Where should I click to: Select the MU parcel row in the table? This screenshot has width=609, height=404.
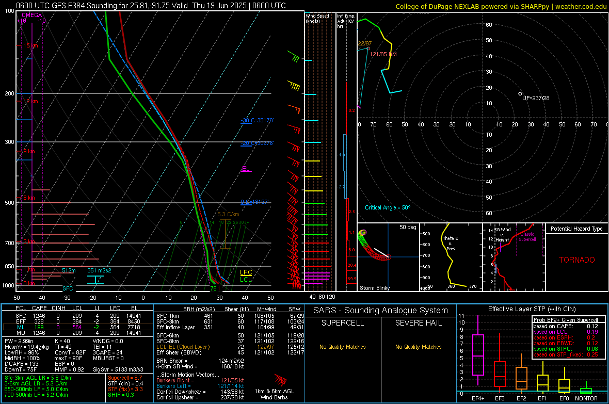[78, 333]
